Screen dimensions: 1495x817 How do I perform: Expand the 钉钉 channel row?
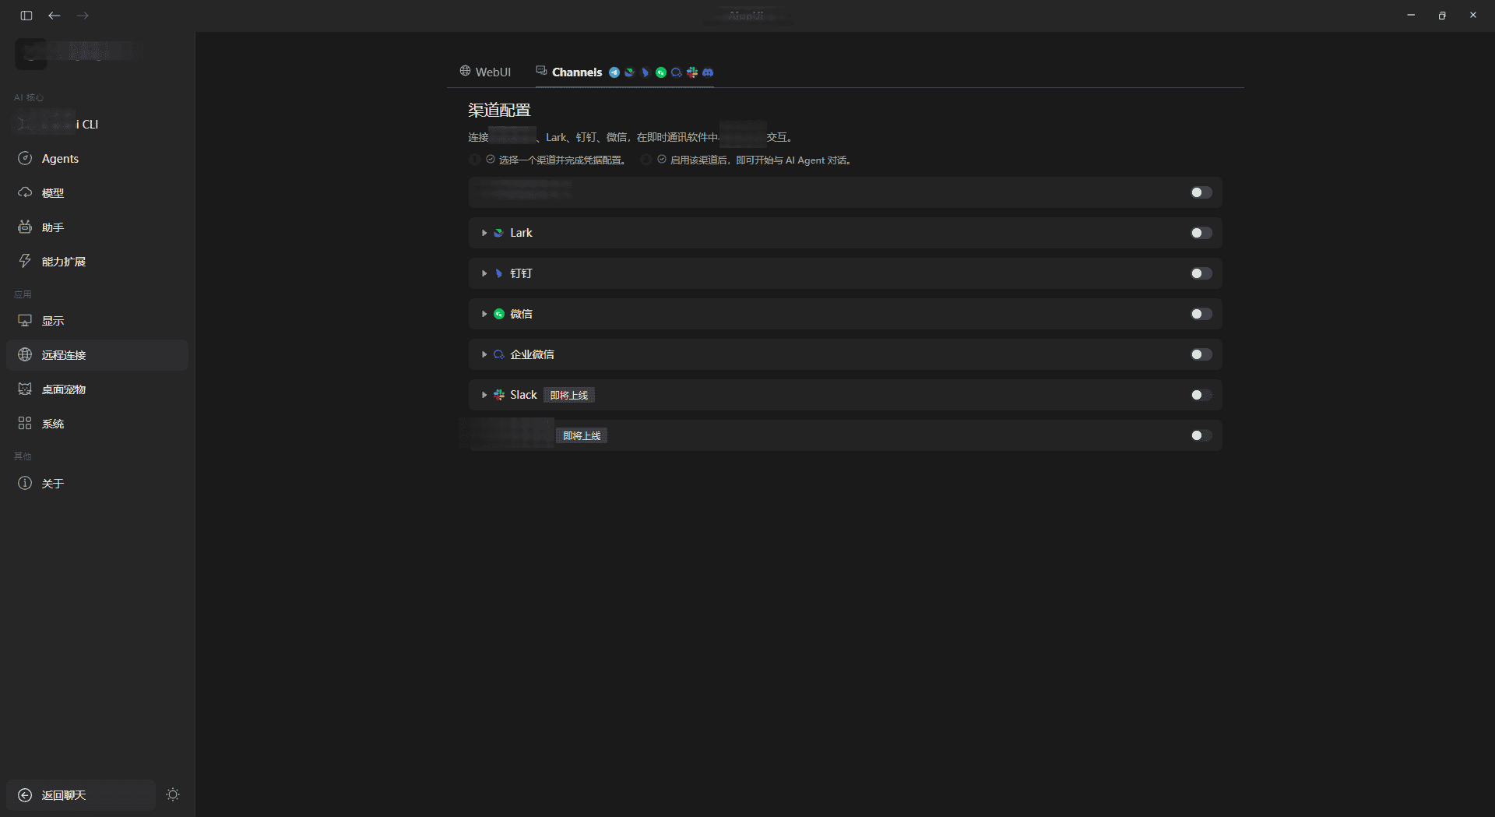click(x=484, y=273)
